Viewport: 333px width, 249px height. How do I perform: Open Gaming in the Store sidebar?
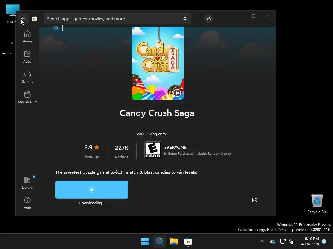click(27, 77)
